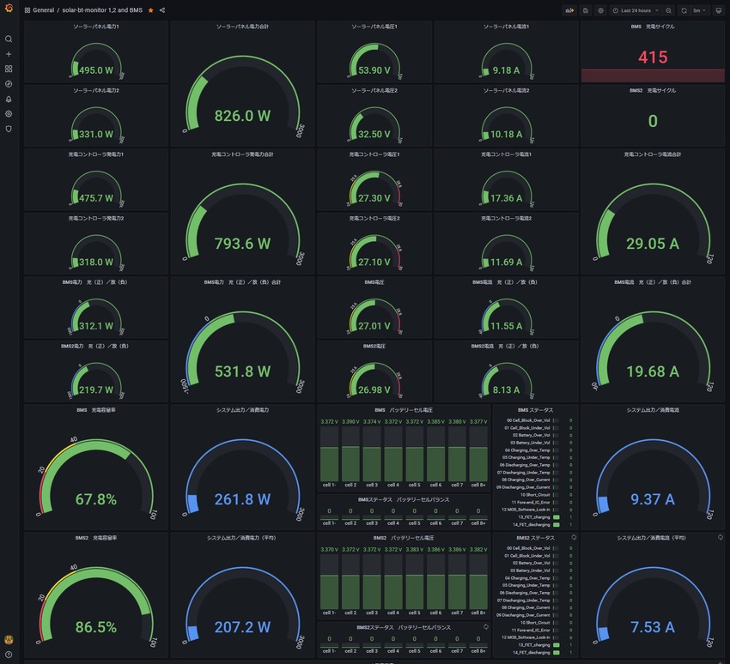The image size is (730, 664).
Task: Click the 29.05 A gauge value
Action: coord(653,244)
